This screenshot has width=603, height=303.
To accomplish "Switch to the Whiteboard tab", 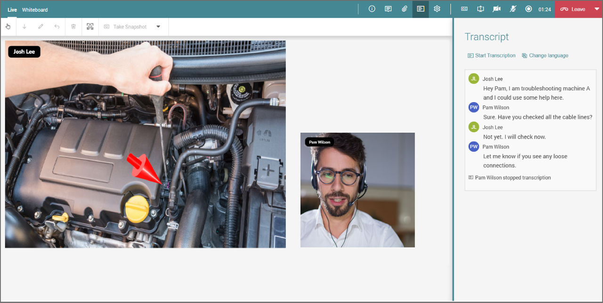I will (x=35, y=9).
